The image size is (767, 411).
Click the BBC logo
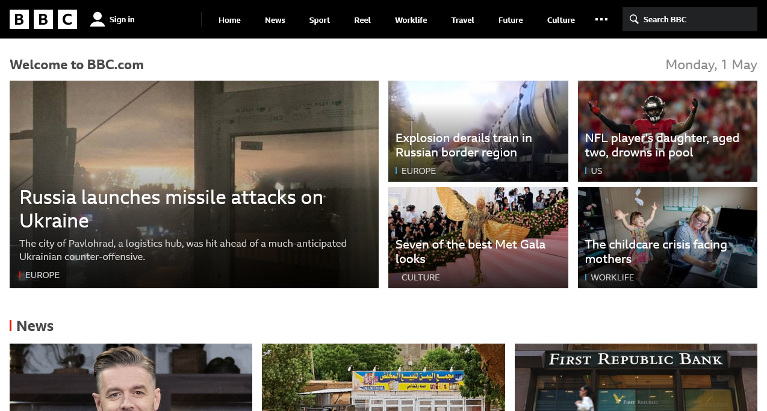[x=43, y=19]
